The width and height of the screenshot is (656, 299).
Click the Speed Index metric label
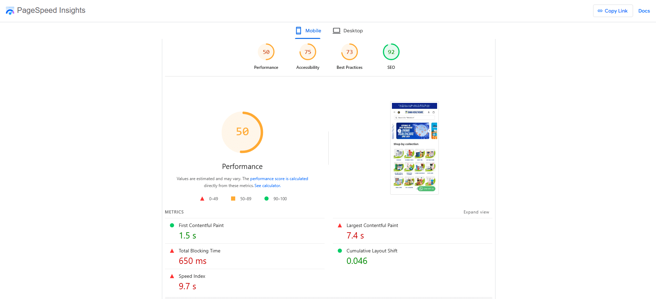[x=192, y=276]
